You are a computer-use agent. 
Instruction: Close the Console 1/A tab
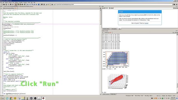[110, 33]
